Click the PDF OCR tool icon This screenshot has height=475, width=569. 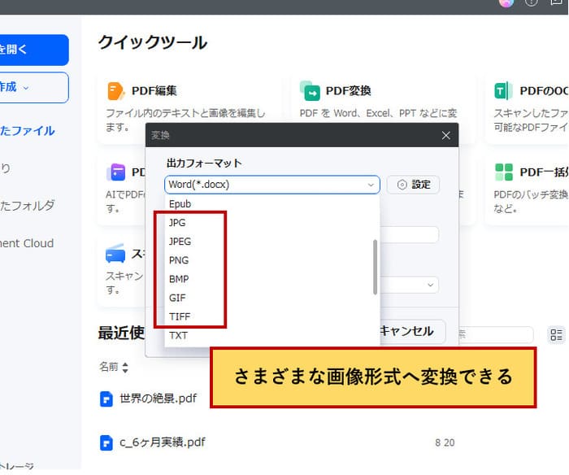click(x=503, y=90)
